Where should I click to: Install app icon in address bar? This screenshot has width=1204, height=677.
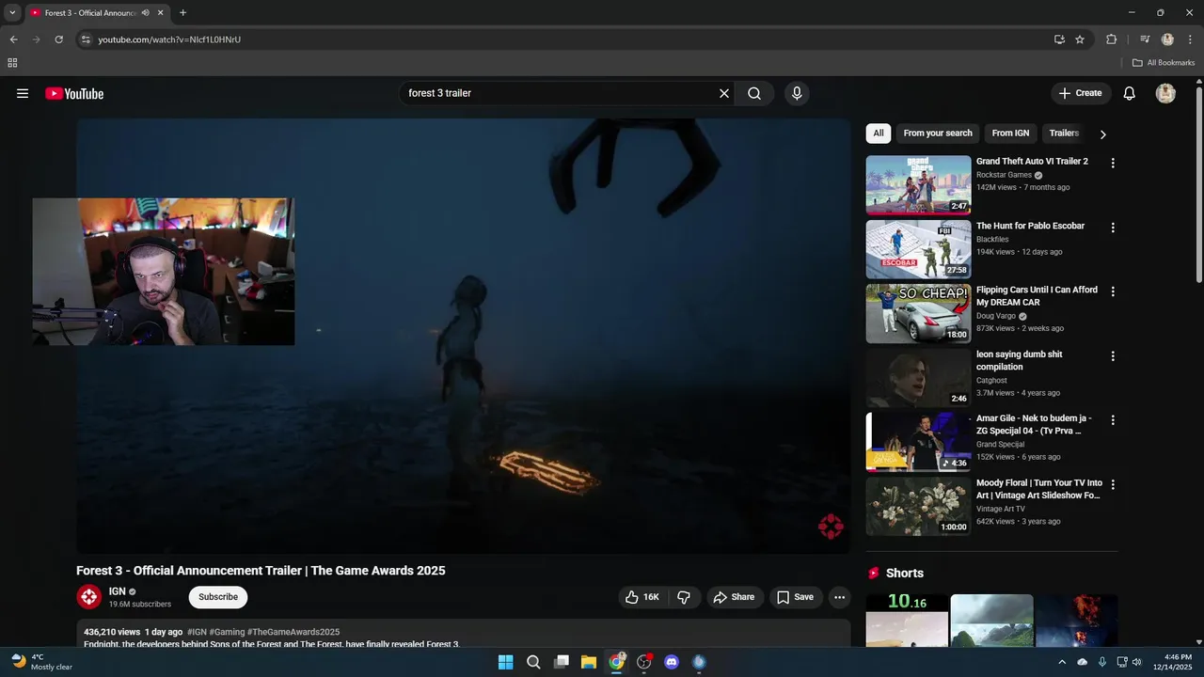(1059, 39)
